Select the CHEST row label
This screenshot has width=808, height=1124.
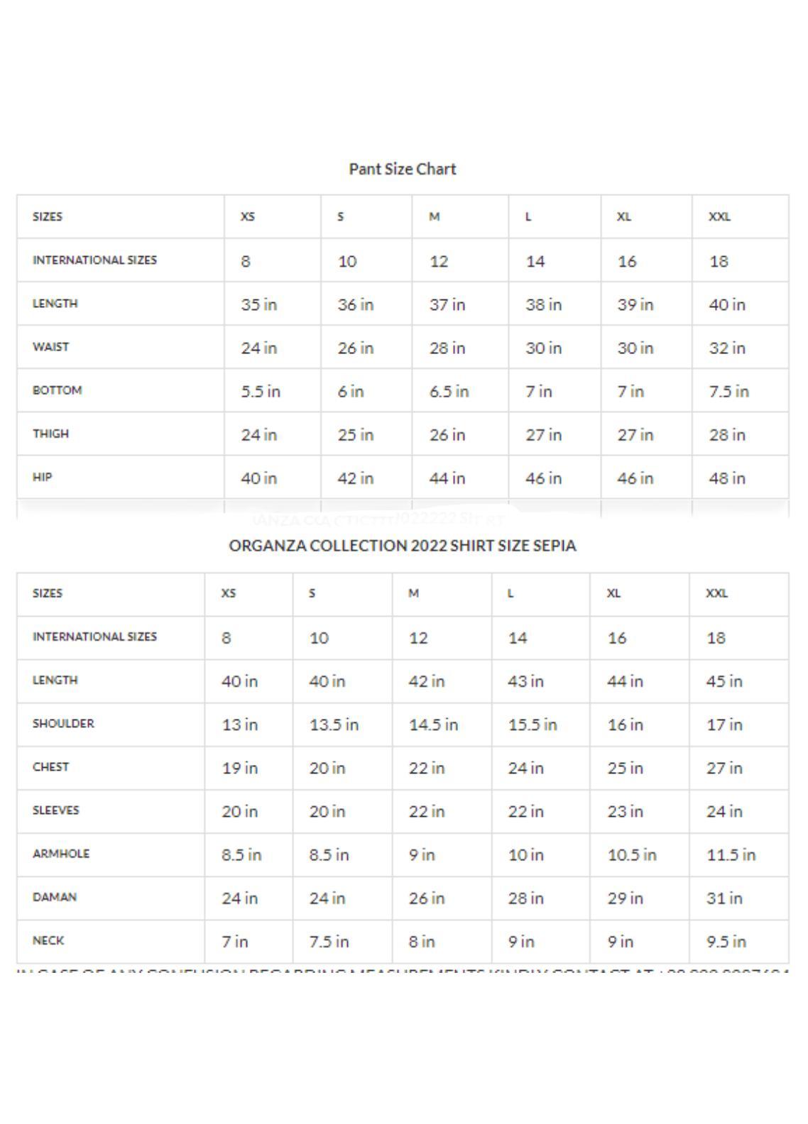pos(50,767)
